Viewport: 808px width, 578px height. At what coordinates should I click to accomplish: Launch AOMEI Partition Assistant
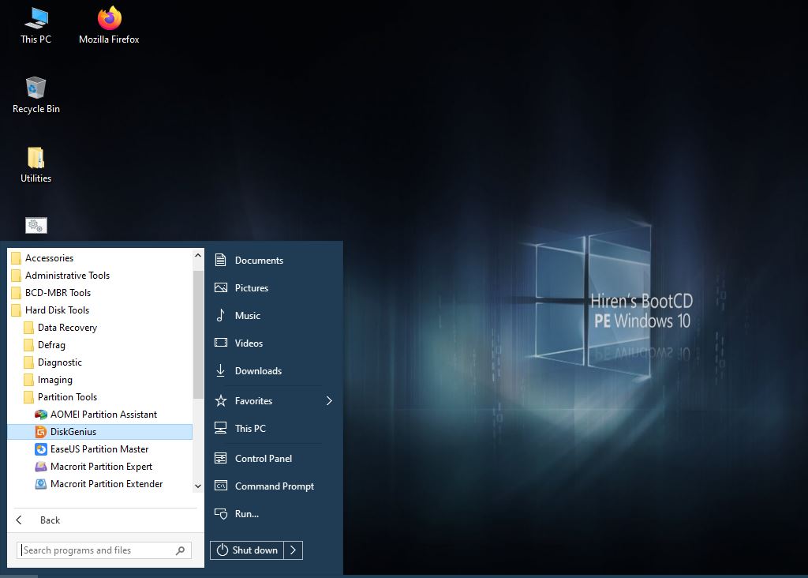103,415
